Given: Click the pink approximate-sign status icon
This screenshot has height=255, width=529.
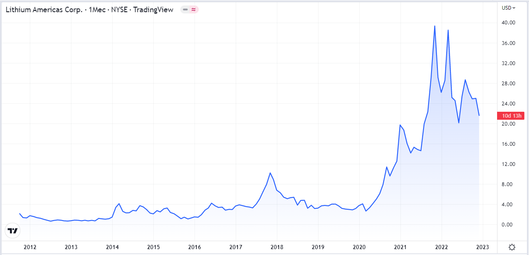Looking at the screenshot, I should coord(193,10).
